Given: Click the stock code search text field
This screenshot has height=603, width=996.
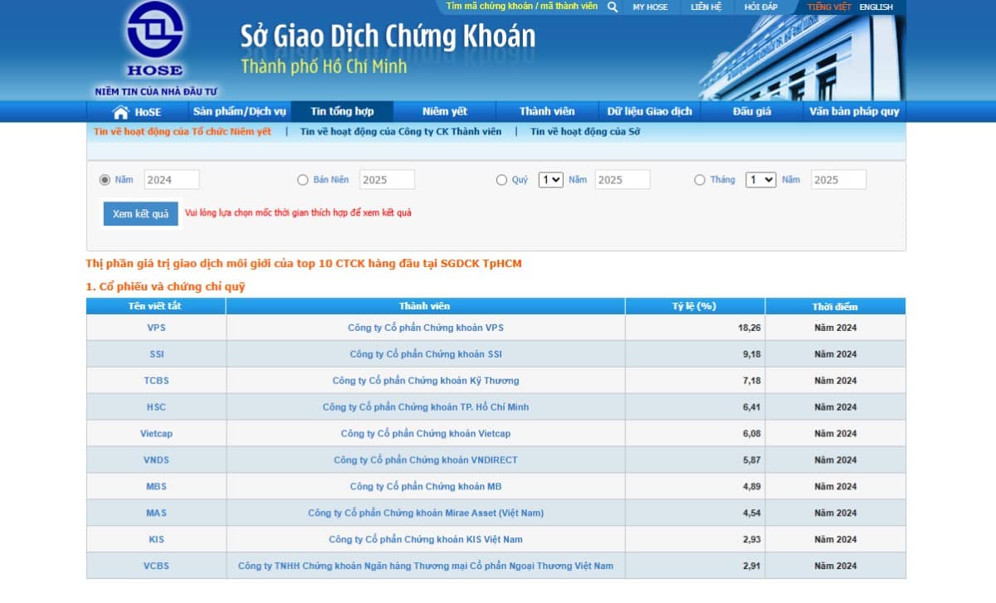Looking at the screenshot, I should click(x=521, y=6).
